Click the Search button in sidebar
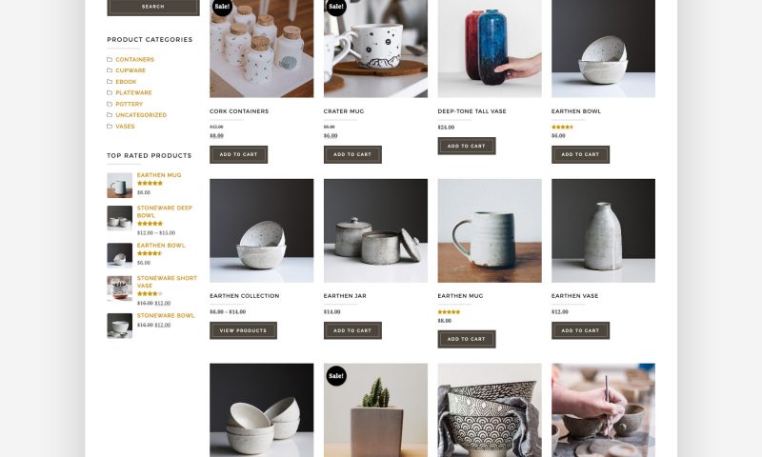 (153, 7)
